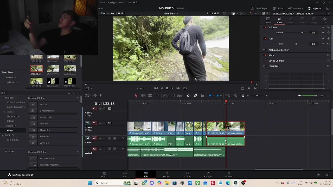Activate the Blade Edit Mode tool
The image size is (333, 187).
(150, 96)
